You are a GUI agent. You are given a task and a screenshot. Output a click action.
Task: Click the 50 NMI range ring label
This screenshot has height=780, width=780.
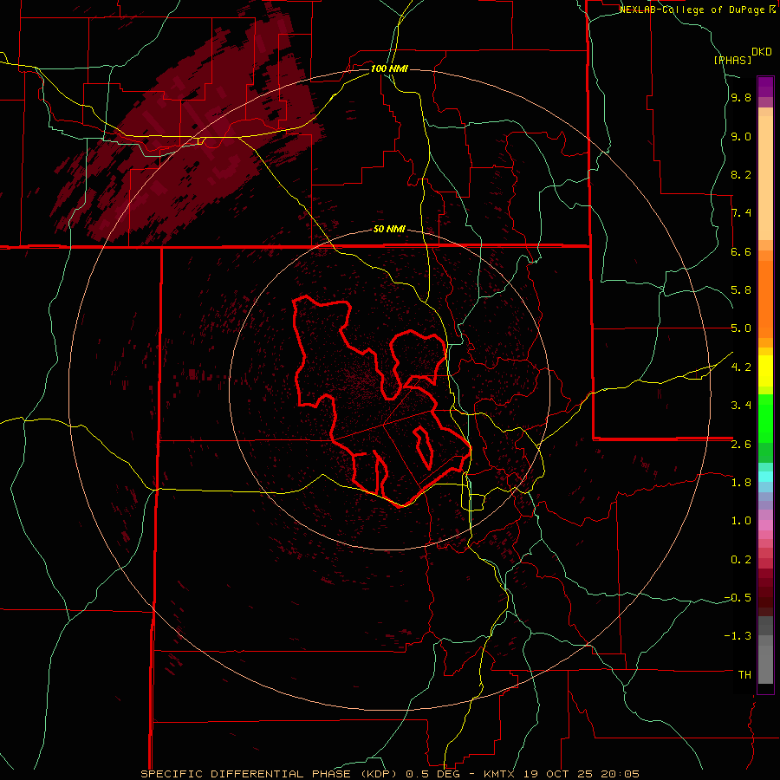click(389, 230)
